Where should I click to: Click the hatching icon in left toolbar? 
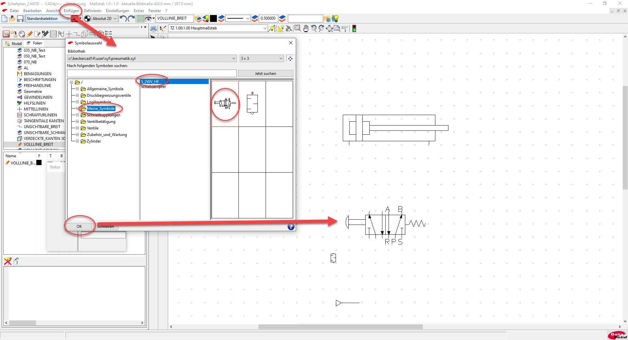pyautogui.click(x=53, y=34)
